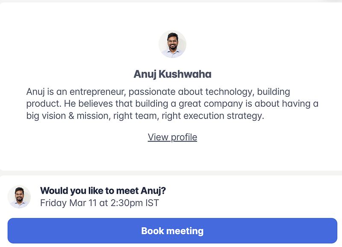This screenshot has width=342, height=247.
Task: Click the 'IST' timezone label
Action: pyautogui.click(x=152, y=203)
